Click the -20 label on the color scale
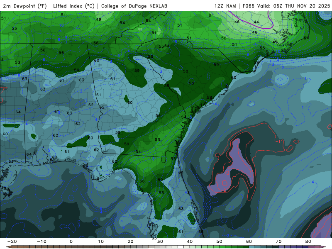Image resolution: width=332 pixels, height=249 pixels. pyautogui.click(x=12, y=242)
